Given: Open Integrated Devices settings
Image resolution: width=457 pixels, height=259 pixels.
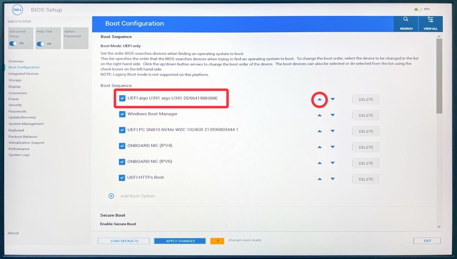Looking at the screenshot, I should click(x=23, y=74).
